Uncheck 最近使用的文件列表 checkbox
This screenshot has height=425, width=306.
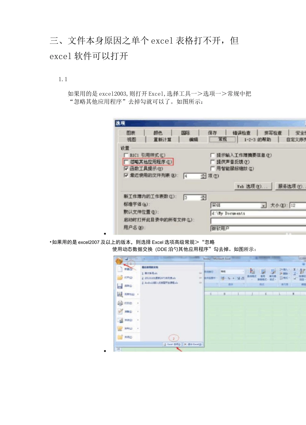(126, 175)
